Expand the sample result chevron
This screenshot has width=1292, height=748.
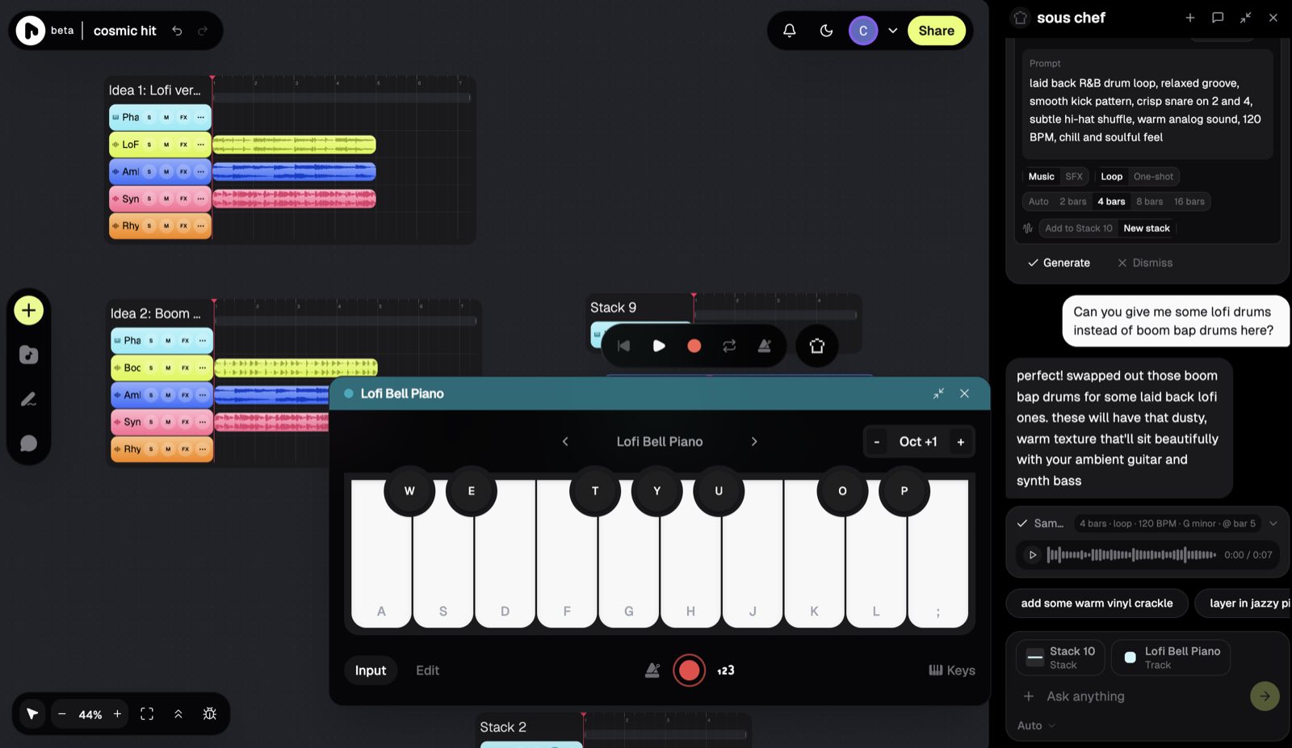tap(1273, 523)
